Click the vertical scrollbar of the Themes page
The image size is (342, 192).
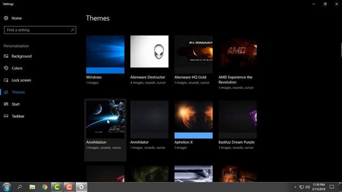(x=341, y=50)
